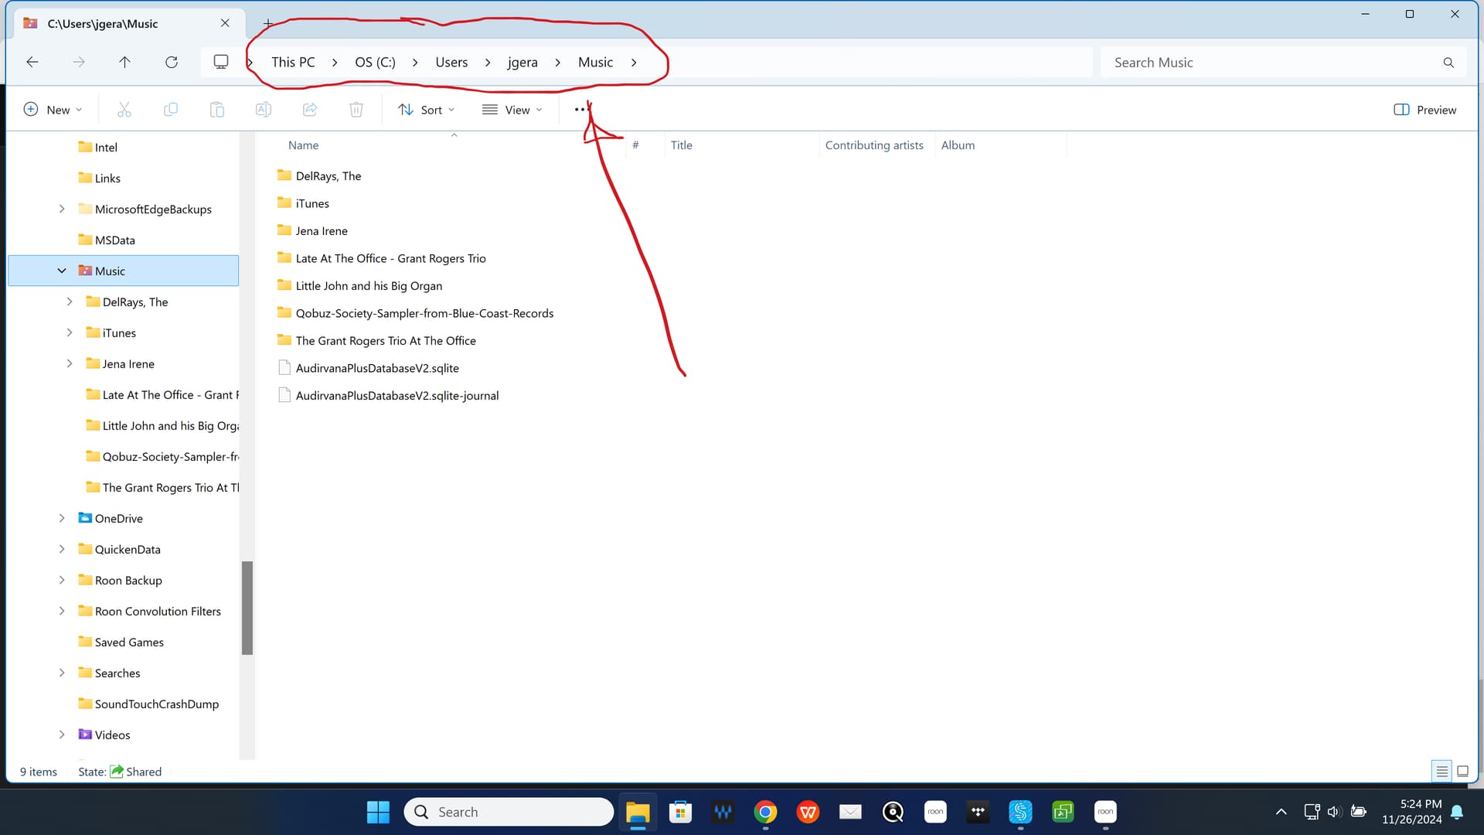Open Microsoft Store from taskbar
Image resolution: width=1484 pixels, height=835 pixels.
click(680, 812)
